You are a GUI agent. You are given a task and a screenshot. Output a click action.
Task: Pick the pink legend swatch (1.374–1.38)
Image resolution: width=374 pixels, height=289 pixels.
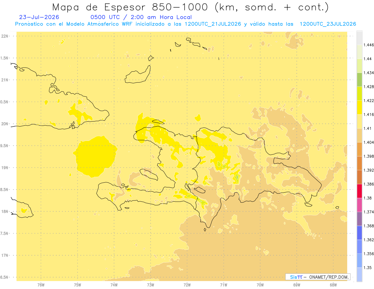coord(359,205)
